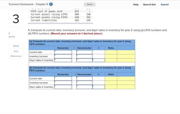Open the Help menu

click(x=136, y=5)
